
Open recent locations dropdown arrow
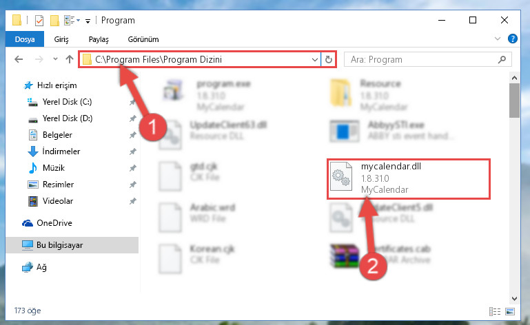[x=55, y=59]
